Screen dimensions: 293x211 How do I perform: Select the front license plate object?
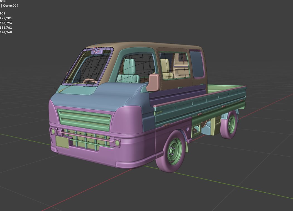[62, 142]
